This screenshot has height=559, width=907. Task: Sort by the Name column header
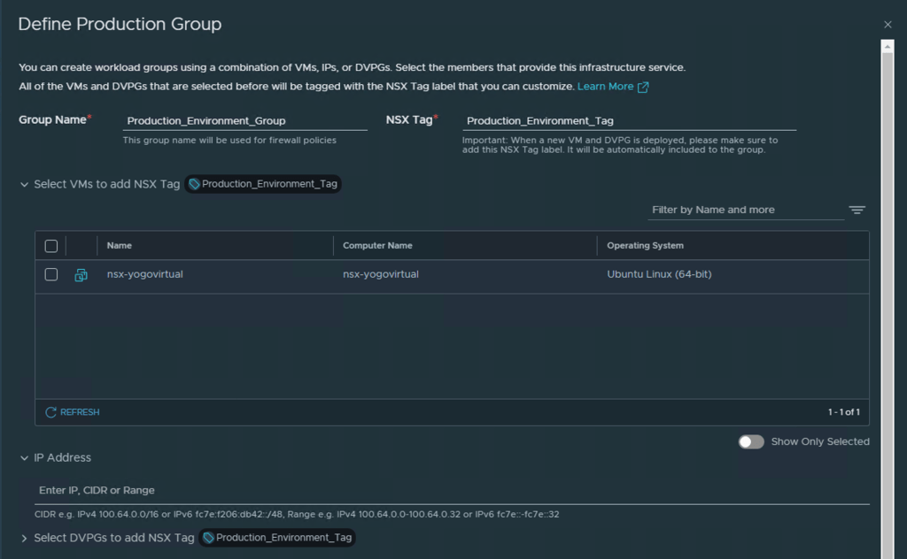pos(120,246)
